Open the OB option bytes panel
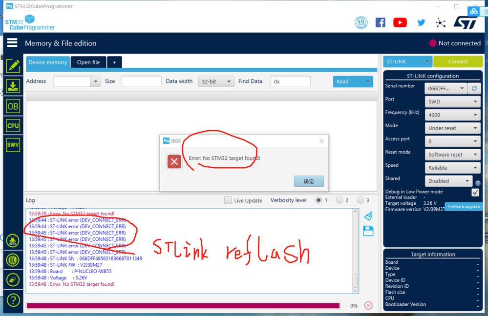488x316 pixels. [x=13, y=107]
